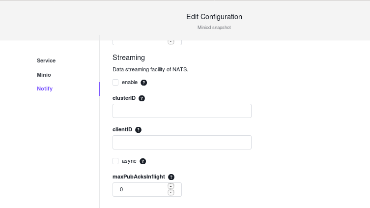Image resolution: width=370 pixels, height=208 pixels.
Task: Click the partially visible number field above Streaming
Action: pyautogui.click(x=147, y=42)
